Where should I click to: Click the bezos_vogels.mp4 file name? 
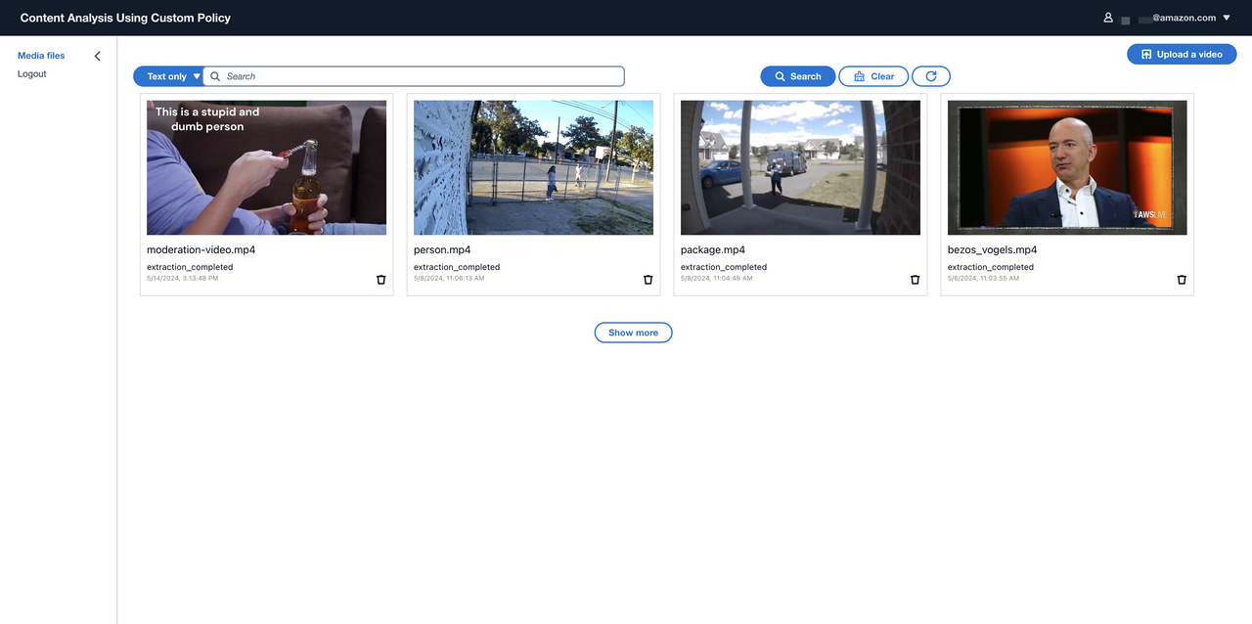993,250
